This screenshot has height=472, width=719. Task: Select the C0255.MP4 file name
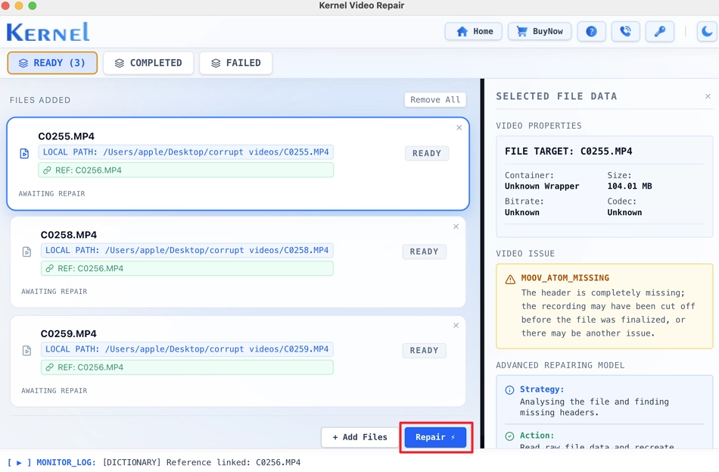tap(66, 136)
